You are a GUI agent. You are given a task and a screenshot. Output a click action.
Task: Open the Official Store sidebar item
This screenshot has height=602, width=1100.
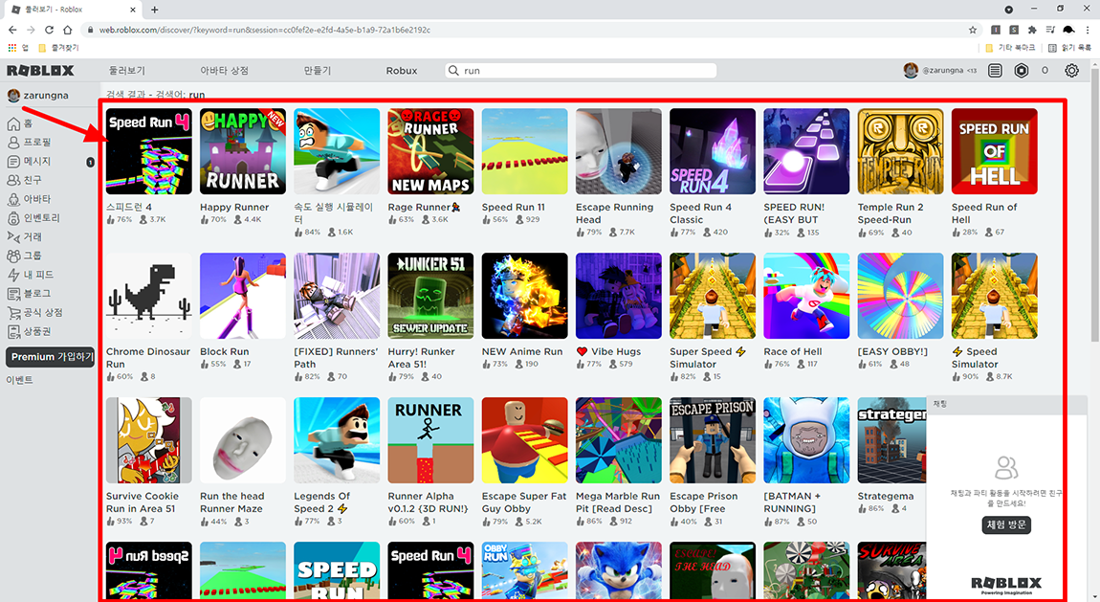coord(34,313)
